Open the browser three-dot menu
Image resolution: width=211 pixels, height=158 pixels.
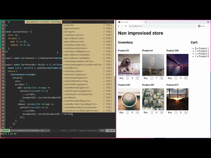click(208, 26)
